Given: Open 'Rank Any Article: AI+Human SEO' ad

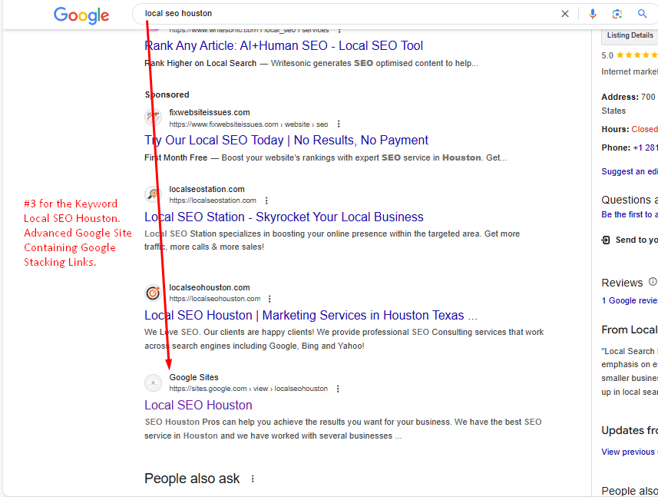Looking at the screenshot, I should click(x=283, y=45).
